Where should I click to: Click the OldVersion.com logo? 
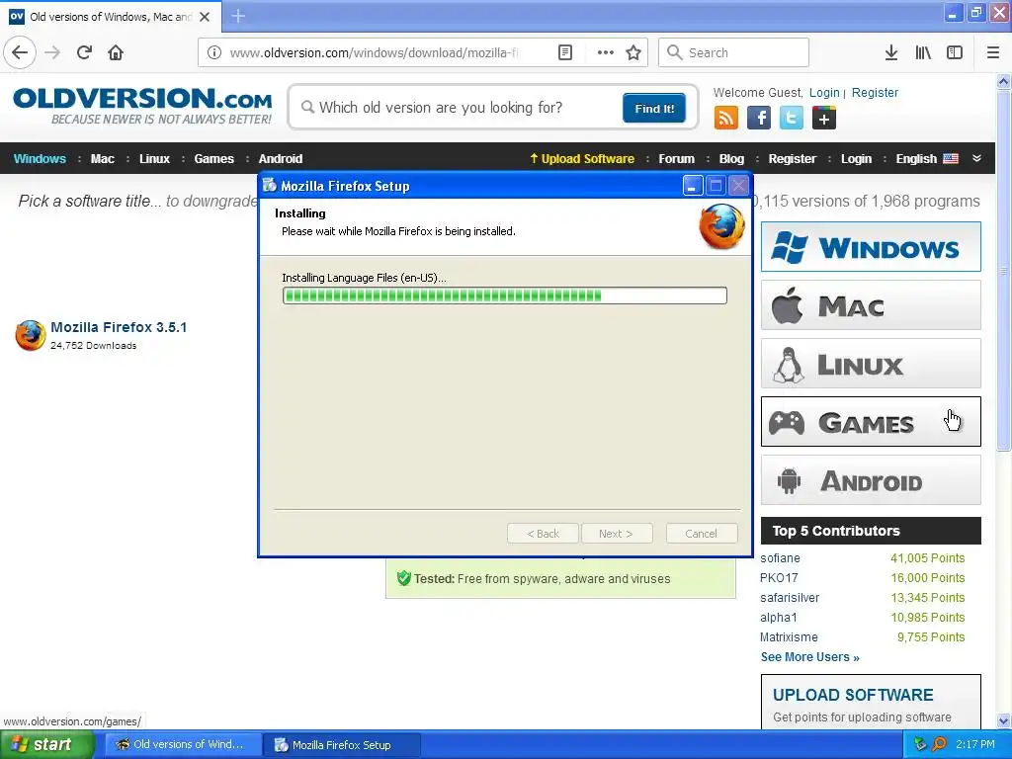[x=142, y=106]
